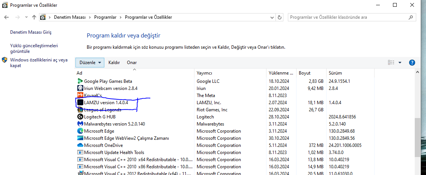Viewport: 426px width, 175px height.
Task: Expand the address bar history dropdown
Action: 272,17
